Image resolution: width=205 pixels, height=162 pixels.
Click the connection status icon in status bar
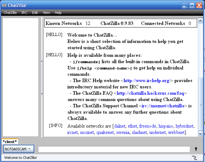tap(194, 157)
